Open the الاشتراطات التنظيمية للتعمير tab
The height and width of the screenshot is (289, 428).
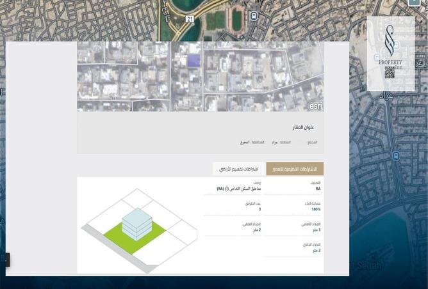click(295, 169)
